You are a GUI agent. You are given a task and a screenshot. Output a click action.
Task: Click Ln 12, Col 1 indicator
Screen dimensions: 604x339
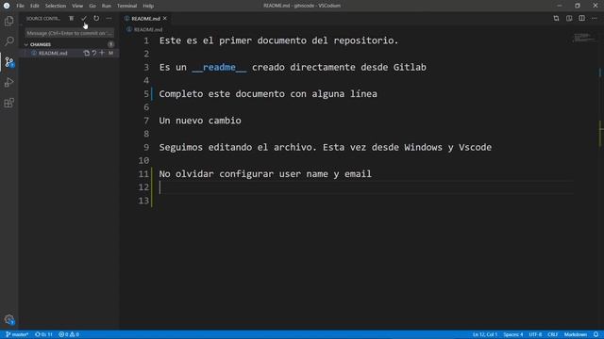pyautogui.click(x=485, y=335)
